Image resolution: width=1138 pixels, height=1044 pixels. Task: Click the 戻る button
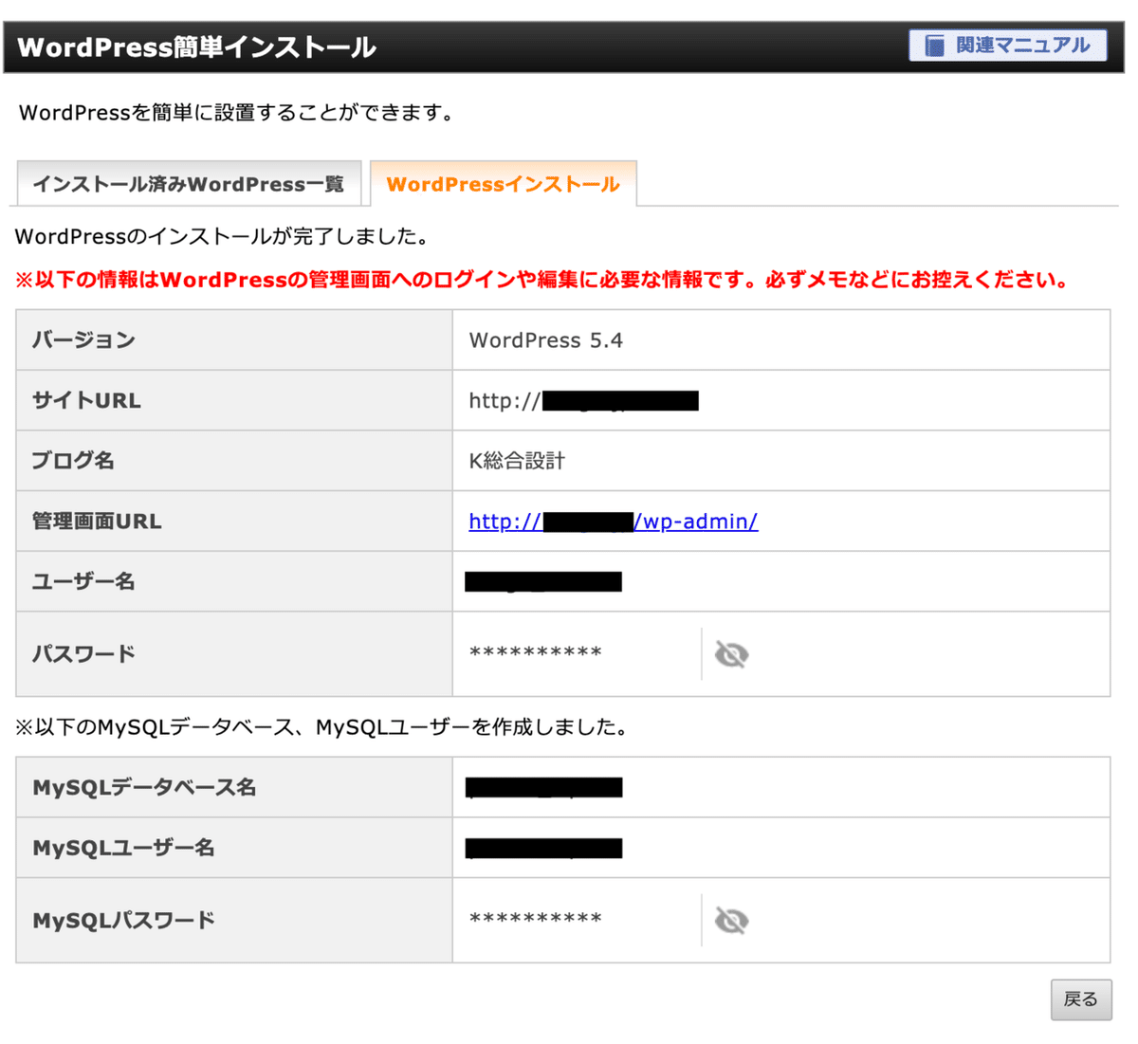[1080, 999]
